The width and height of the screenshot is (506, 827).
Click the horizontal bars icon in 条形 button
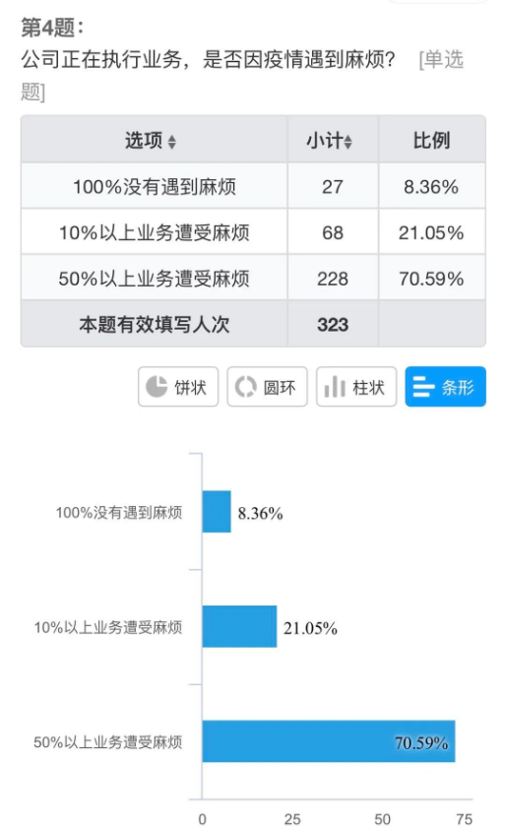tap(423, 387)
